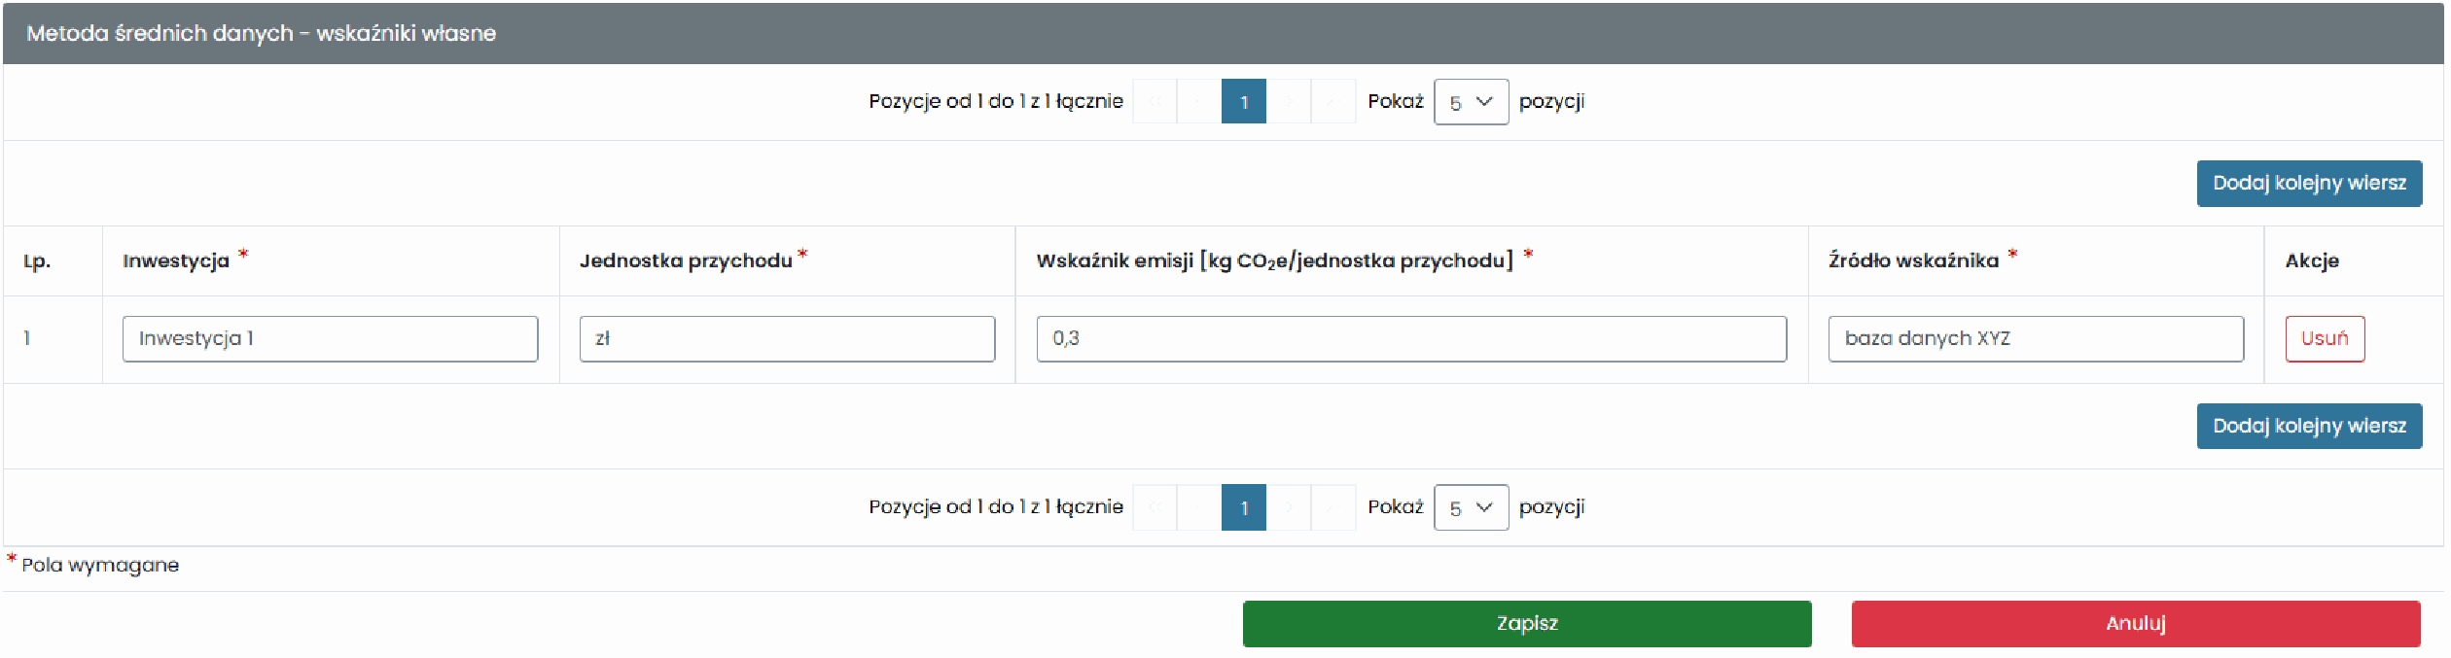Screen dimensions: 2451x658
Task: Click upper 'Dodaj kolejny wiersz' button
Action: (2309, 184)
